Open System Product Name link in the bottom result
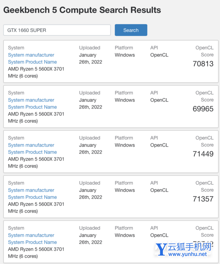The width and height of the screenshot is (220, 264). point(32,242)
